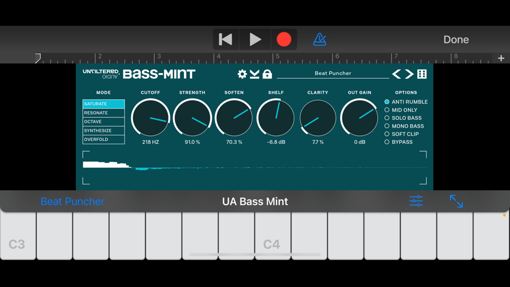Screen dimensions: 510x287
Task: Click the UA Bass Mint title
Action: pos(255,202)
